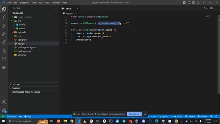The image size is (220, 124).
Task: Expand the TIMELINE section
Action: 34,88
